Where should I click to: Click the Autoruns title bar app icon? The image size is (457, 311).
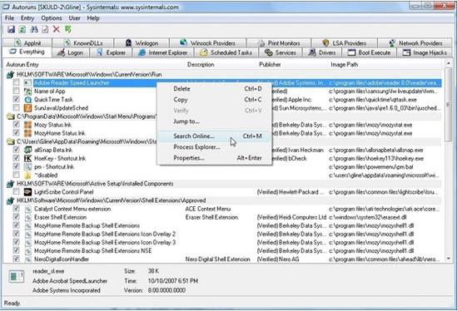(x=6, y=7)
